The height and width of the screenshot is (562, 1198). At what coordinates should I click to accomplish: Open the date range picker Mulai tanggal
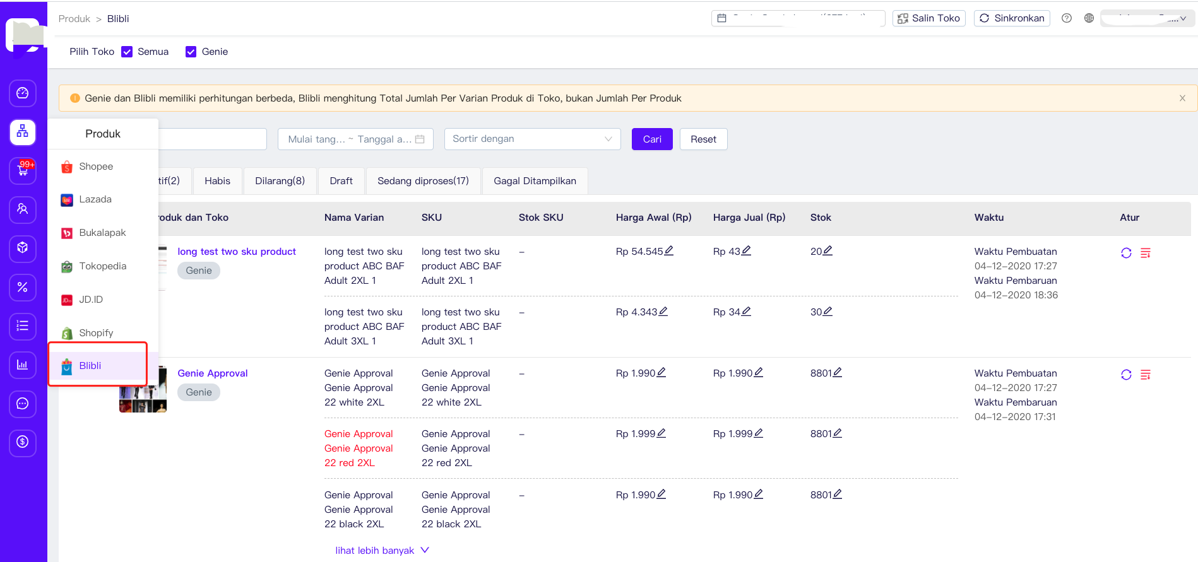point(355,139)
